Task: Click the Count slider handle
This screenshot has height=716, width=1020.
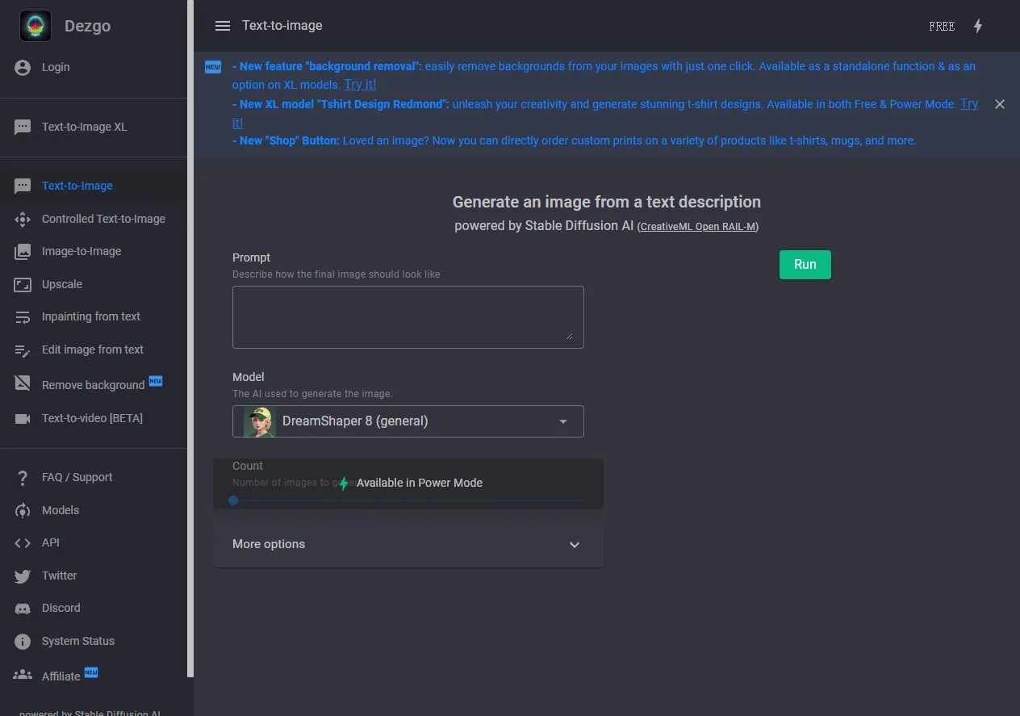Action: coord(233,500)
